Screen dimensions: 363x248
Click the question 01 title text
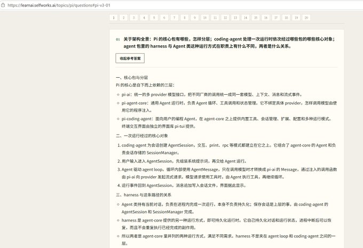click(229, 43)
